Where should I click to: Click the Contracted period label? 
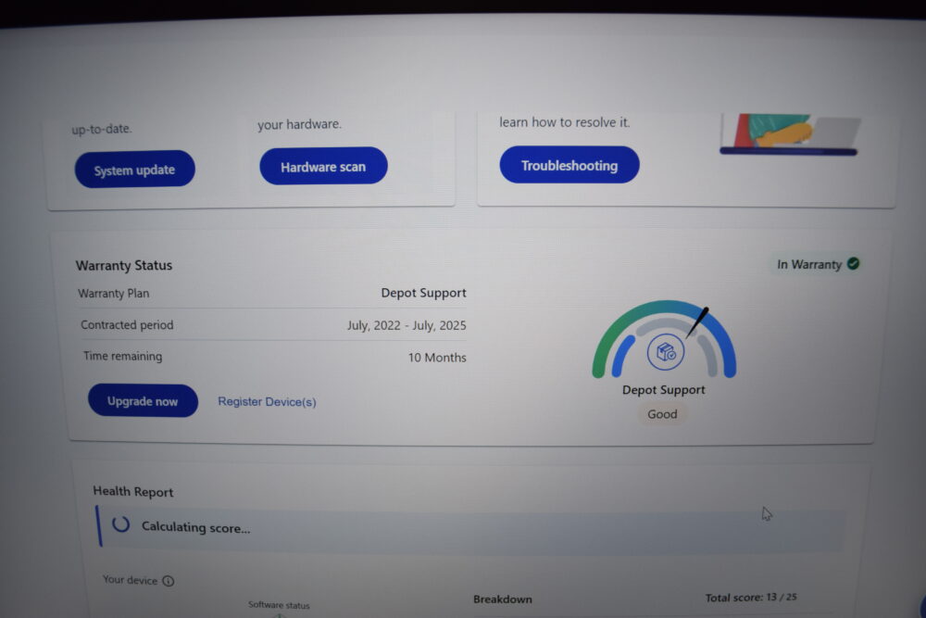127,325
